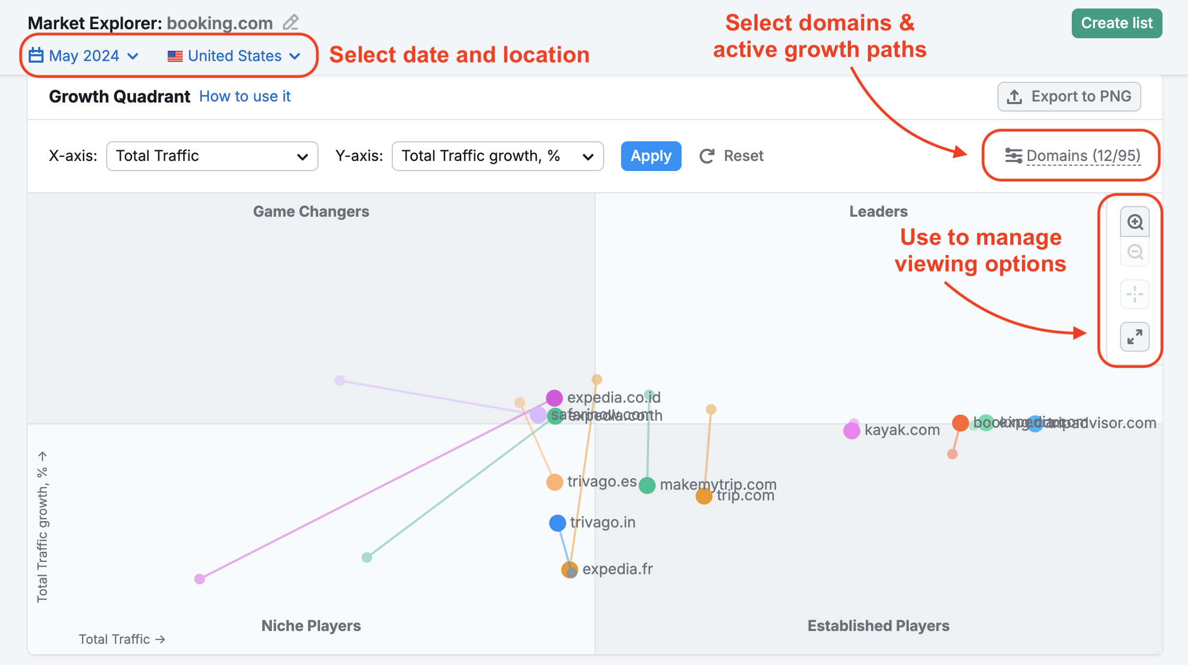This screenshot has width=1188, height=665.
Task: Open the May 2024 date picker
Action: (83, 56)
